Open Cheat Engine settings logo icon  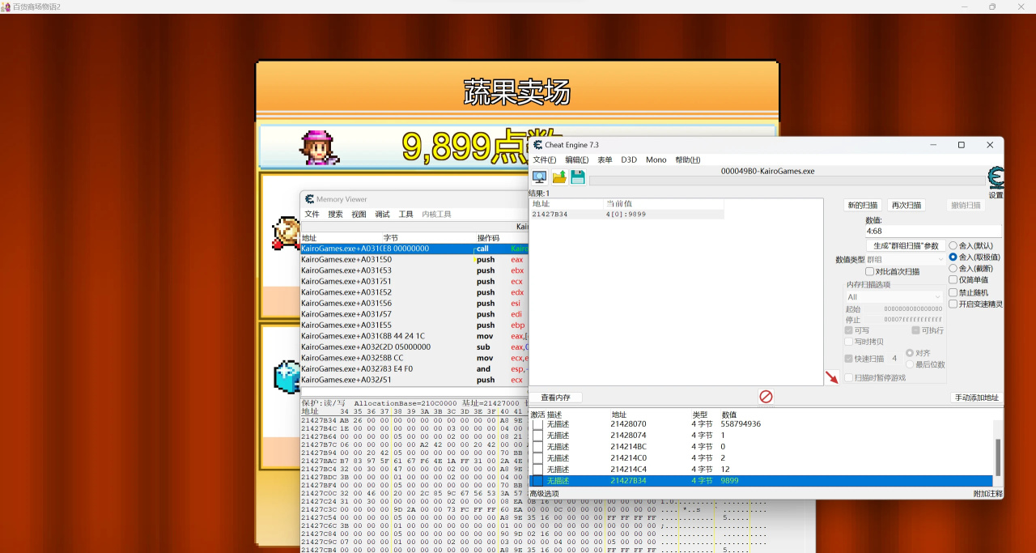point(996,178)
